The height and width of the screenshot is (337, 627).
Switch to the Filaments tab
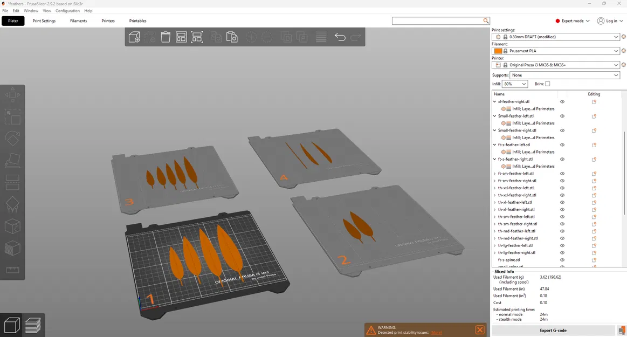coord(78,21)
